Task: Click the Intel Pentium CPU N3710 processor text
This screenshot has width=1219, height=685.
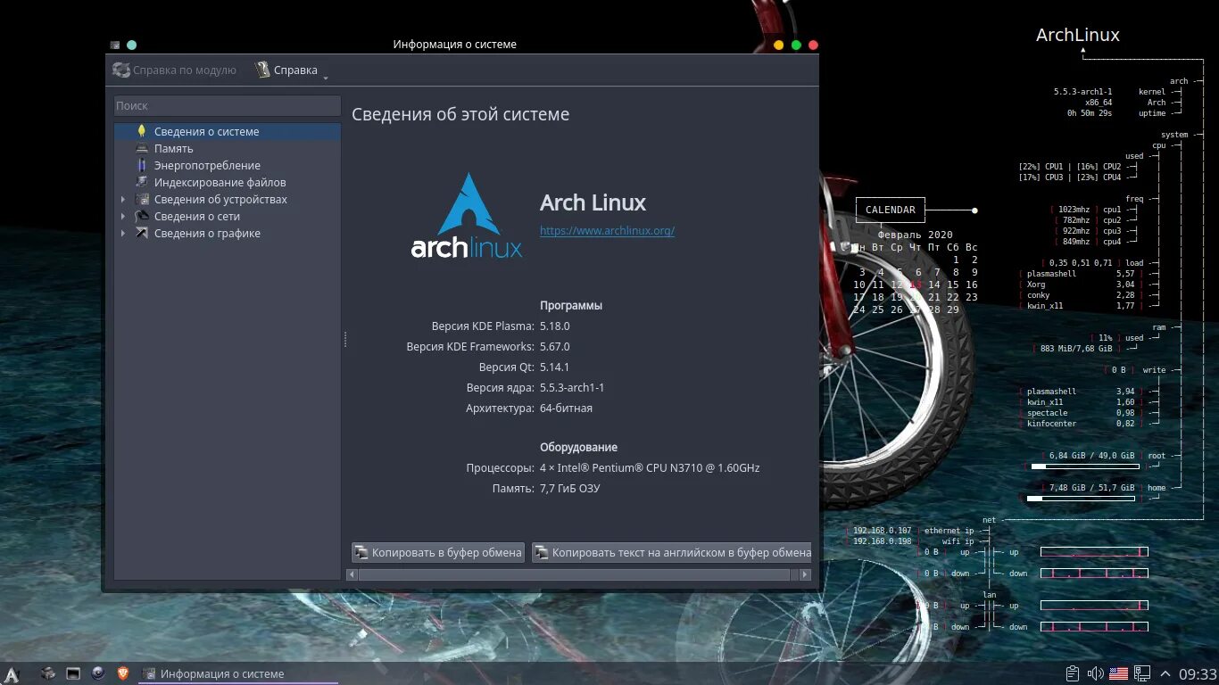Action: point(650,467)
